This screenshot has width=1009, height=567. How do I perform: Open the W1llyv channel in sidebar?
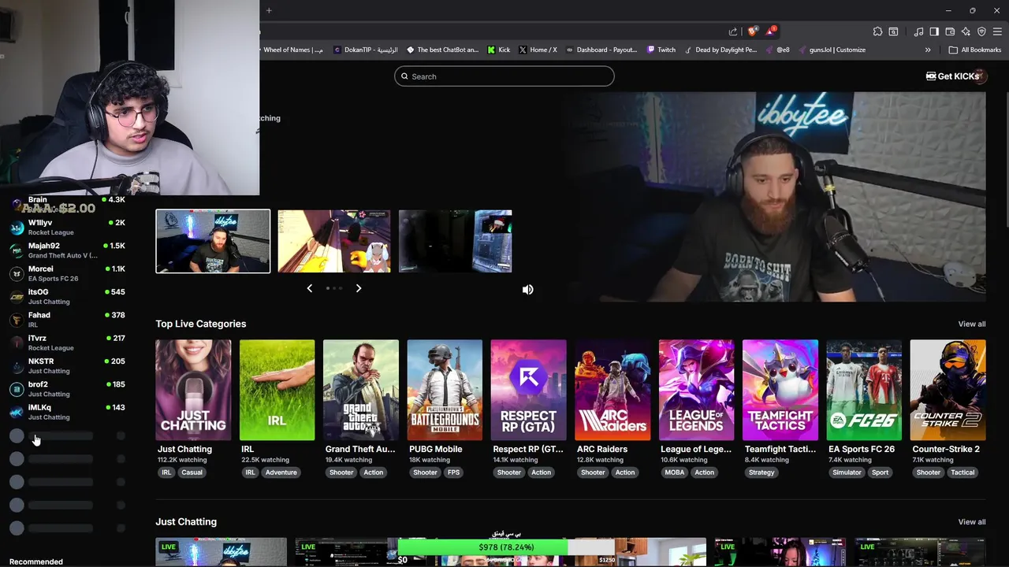click(x=67, y=228)
